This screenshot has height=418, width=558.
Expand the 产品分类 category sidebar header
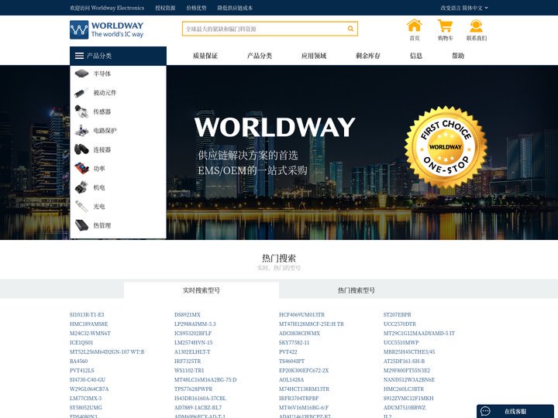pos(118,56)
